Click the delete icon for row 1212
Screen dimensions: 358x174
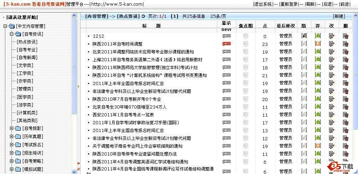(346, 36)
